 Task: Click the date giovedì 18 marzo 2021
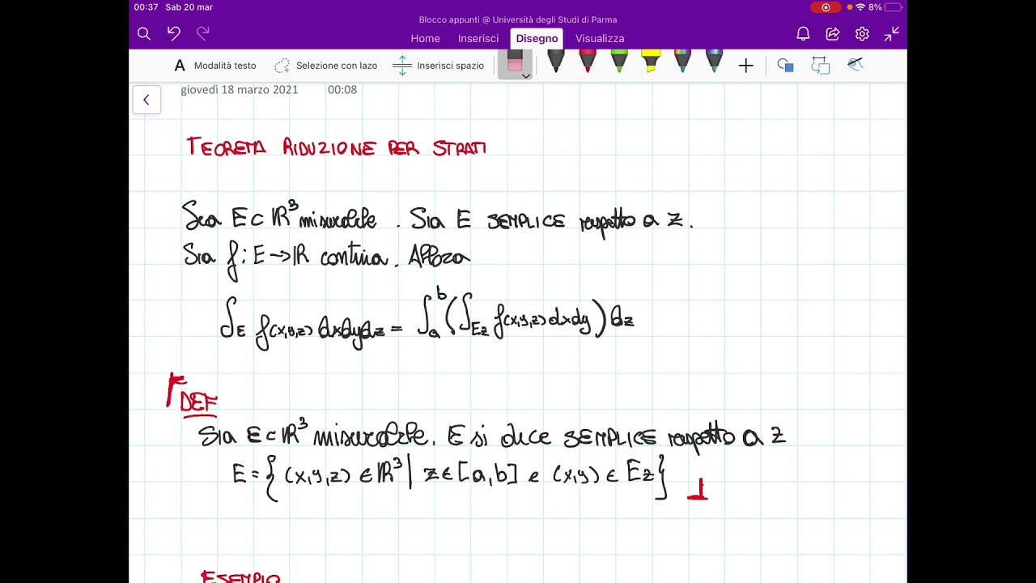point(240,90)
